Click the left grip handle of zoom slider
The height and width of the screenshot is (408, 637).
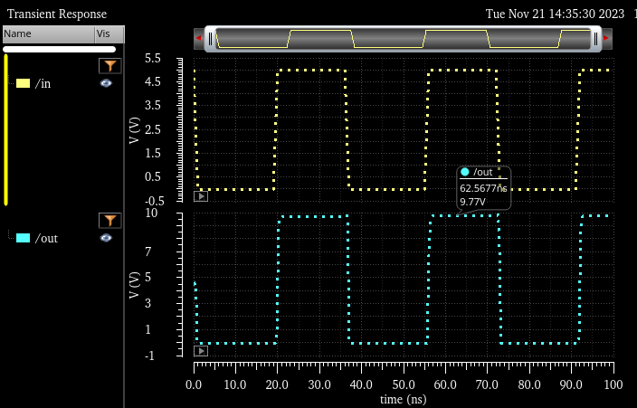pos(210,39)
